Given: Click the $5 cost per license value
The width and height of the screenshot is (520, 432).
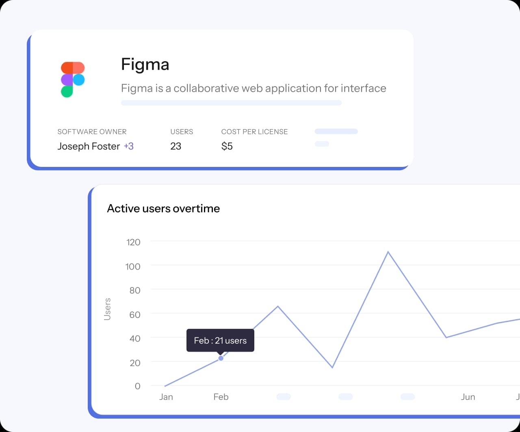Looking at the screenshot, I should (x=227, y=146).
